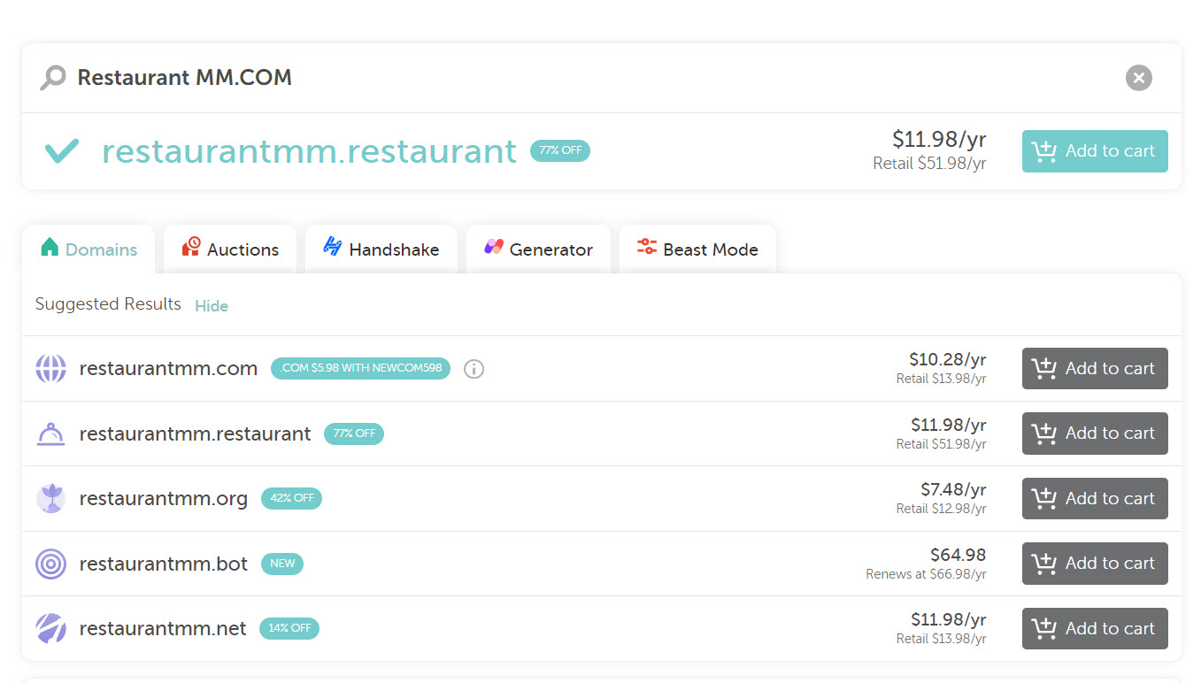Open the Domains tab
The width and height of the screenshot is (1201, 683).
coord(89,249)
